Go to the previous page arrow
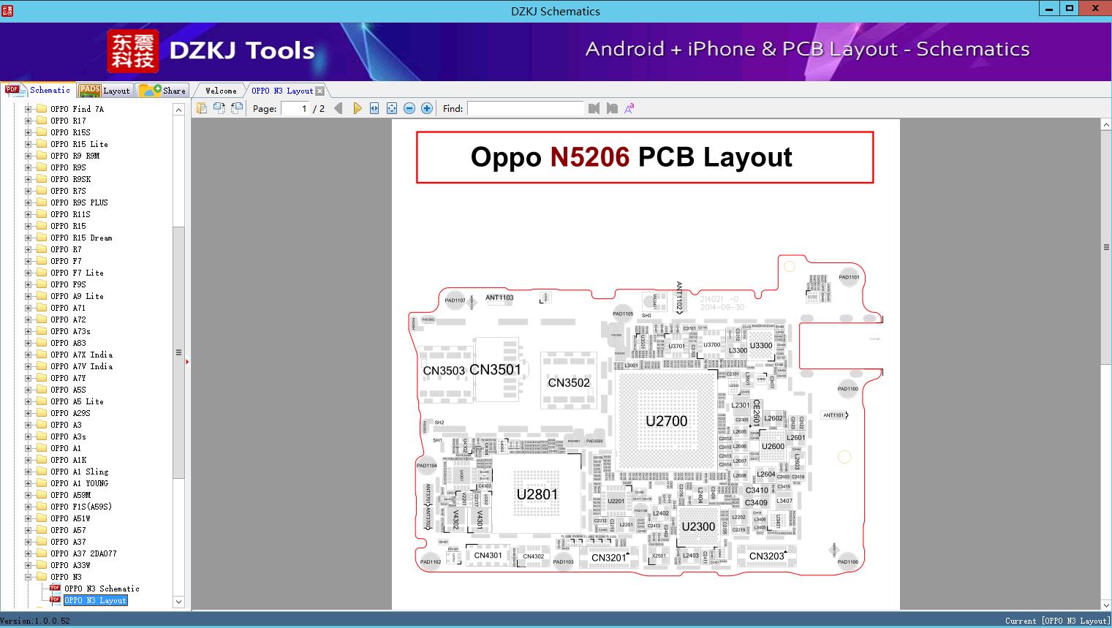The height and width of the screenshot is (628, 1112). pyautogui.click(x=338, y=108)
